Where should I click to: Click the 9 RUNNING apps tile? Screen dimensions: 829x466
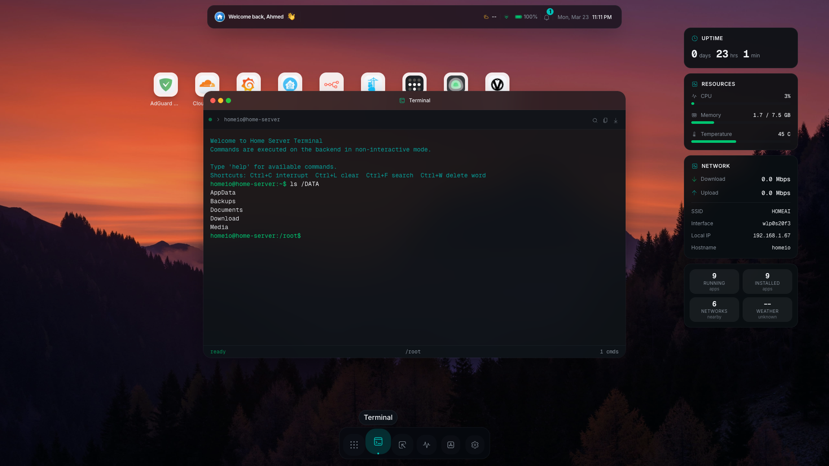tap(714, 281)
